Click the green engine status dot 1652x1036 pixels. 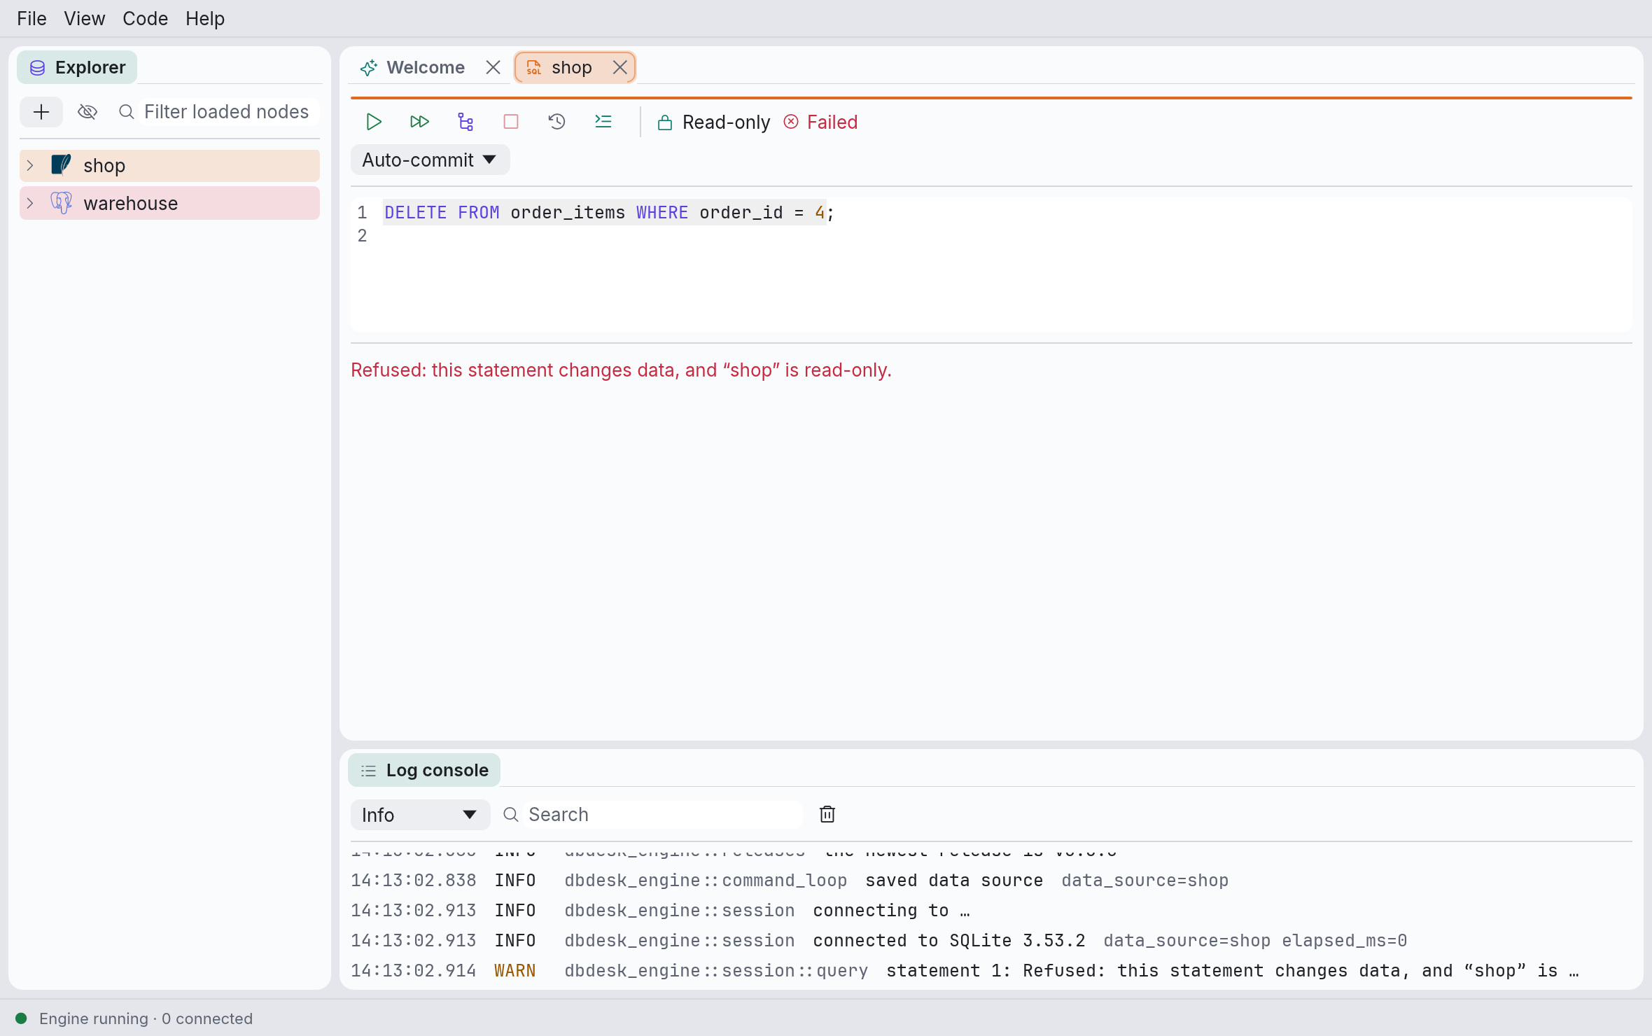point(21,1018)
